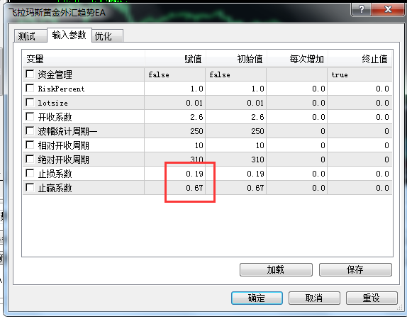The image size is (407, 319).
Task: Select 止赢系数 初始值 cell 0.67
Action: [x=235, y=188]
